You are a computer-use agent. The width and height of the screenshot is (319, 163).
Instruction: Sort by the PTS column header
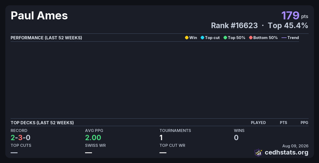tap(283, 123)
